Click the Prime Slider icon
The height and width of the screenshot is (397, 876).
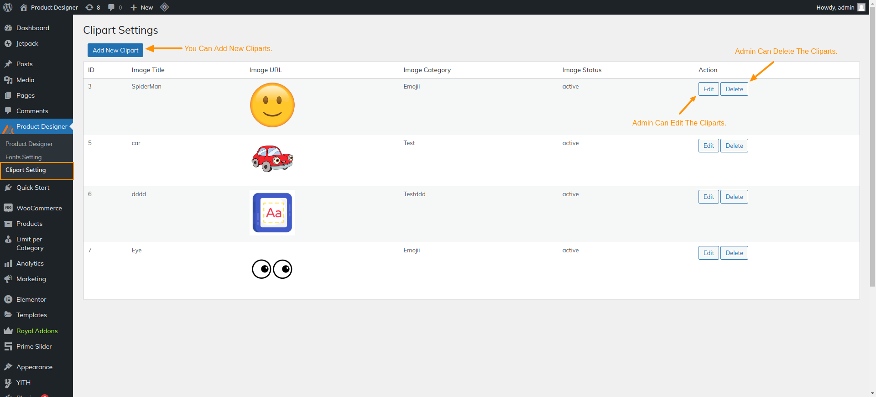[x=8, y=346]
